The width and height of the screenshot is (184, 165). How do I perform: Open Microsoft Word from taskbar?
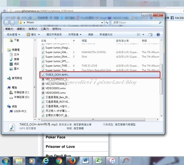86,161
